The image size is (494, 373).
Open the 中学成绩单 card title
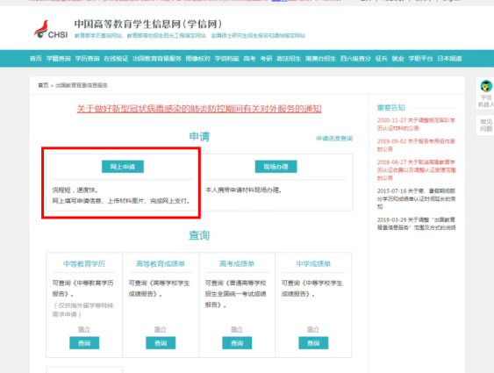313,263
